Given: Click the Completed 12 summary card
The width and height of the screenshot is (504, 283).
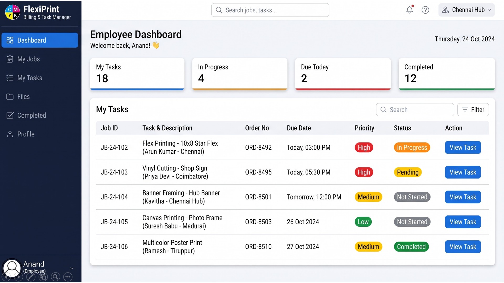Looking at the screenshot, I should click(x=447, y=74).
